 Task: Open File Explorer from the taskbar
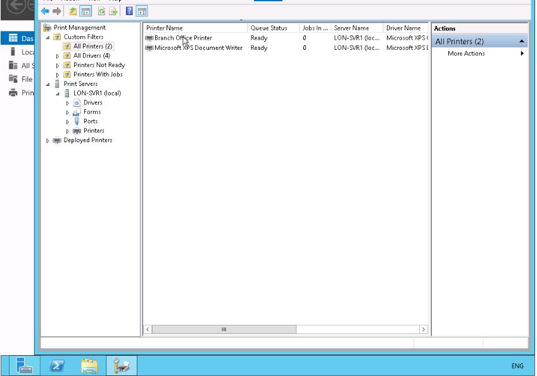click(x=89, y=365)
